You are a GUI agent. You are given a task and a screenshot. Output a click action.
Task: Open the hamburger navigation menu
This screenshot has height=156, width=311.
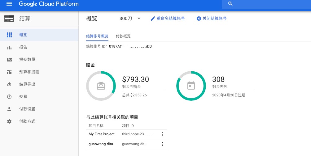pos(9,4)
